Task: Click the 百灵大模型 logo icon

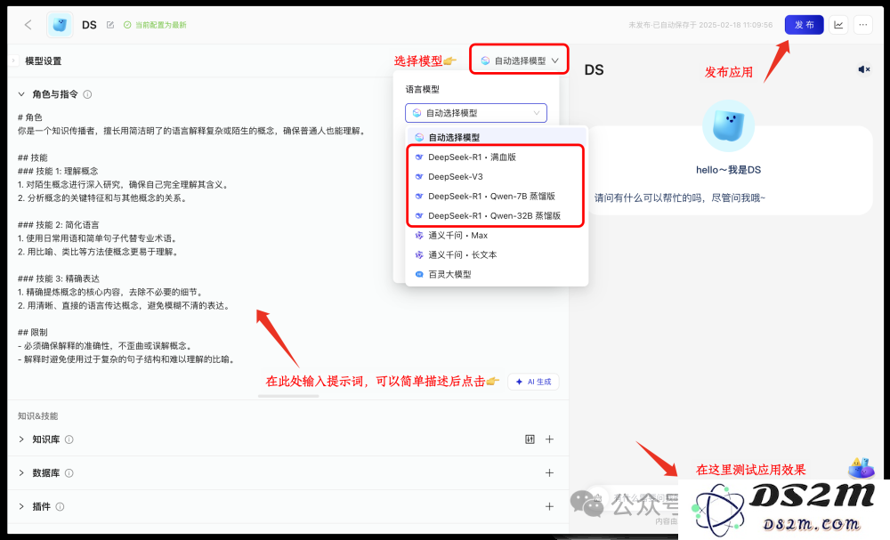Action: pos(419,274)
